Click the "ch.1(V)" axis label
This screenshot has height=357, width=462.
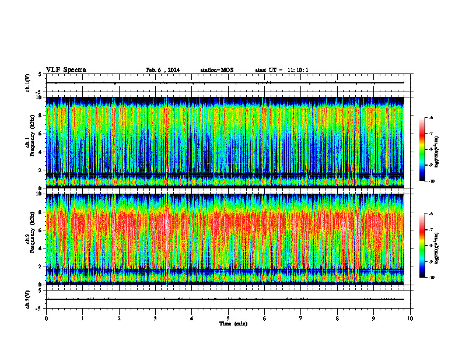(28, 83)
